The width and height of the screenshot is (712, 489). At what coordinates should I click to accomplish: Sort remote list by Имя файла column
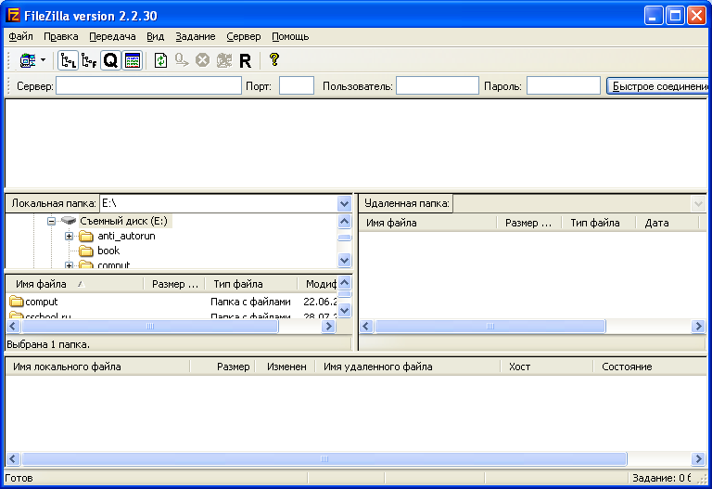427,223
